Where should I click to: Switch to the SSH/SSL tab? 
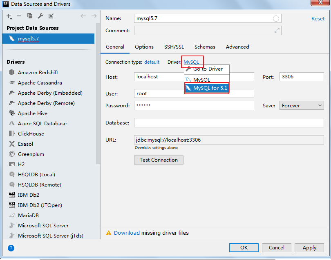174,47
